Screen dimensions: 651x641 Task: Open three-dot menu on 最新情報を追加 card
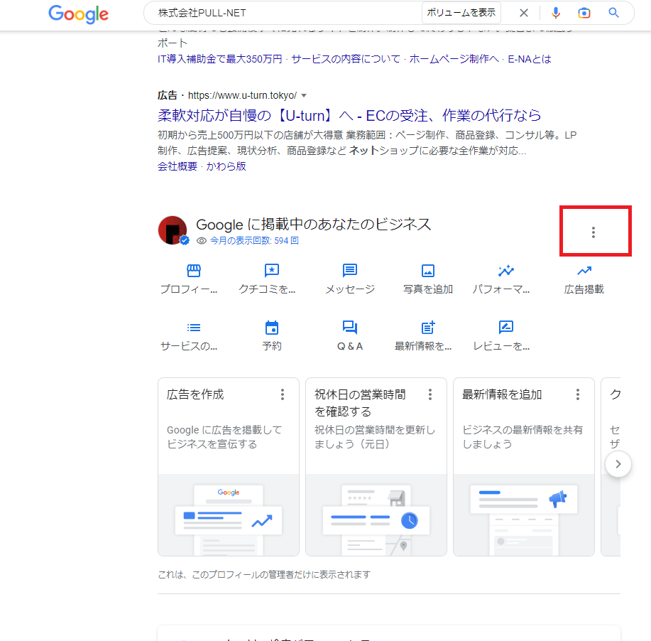[x=577, y=394]
